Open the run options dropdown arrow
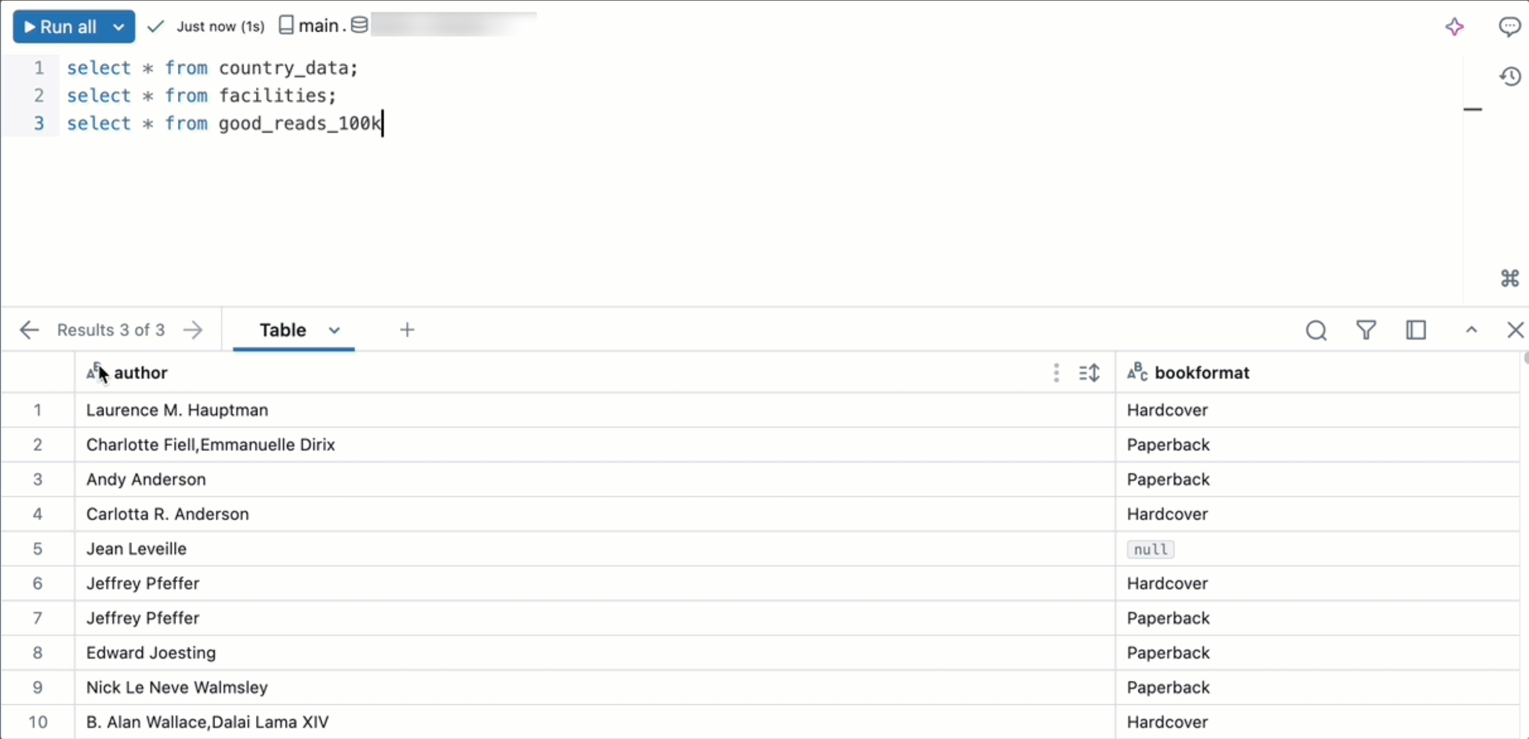Screen dimensions: 1529x739 (x=117, y=26)
